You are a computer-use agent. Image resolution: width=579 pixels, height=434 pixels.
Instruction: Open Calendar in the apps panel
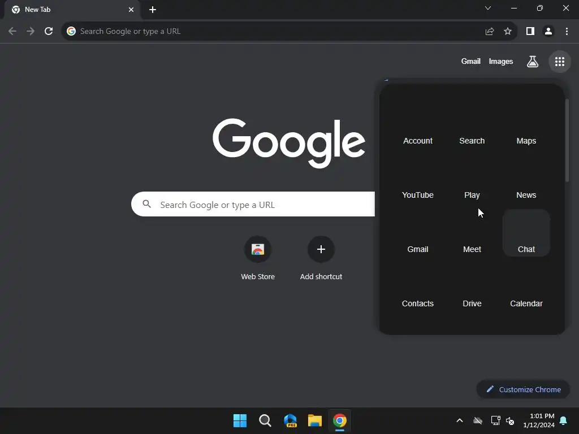point(526,288)
